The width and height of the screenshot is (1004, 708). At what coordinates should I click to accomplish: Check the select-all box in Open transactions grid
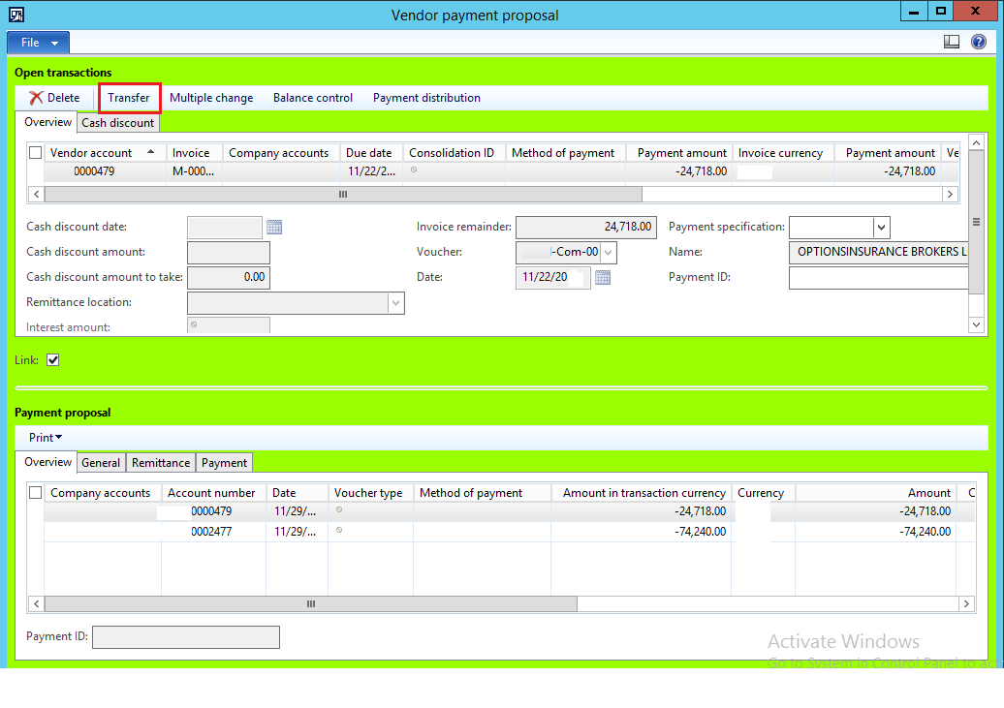(x=36, y=152)
